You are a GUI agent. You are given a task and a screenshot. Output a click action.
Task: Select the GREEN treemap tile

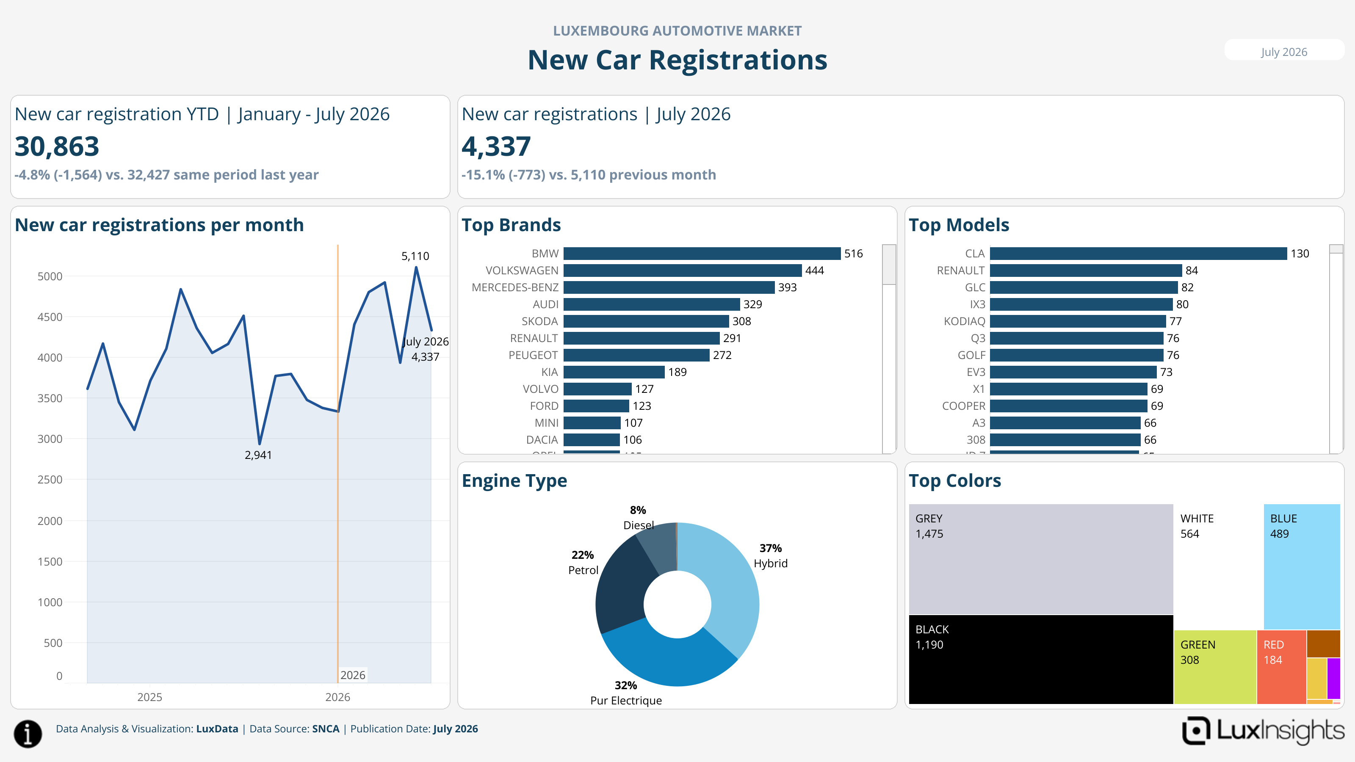click(x=1215, y=667)
